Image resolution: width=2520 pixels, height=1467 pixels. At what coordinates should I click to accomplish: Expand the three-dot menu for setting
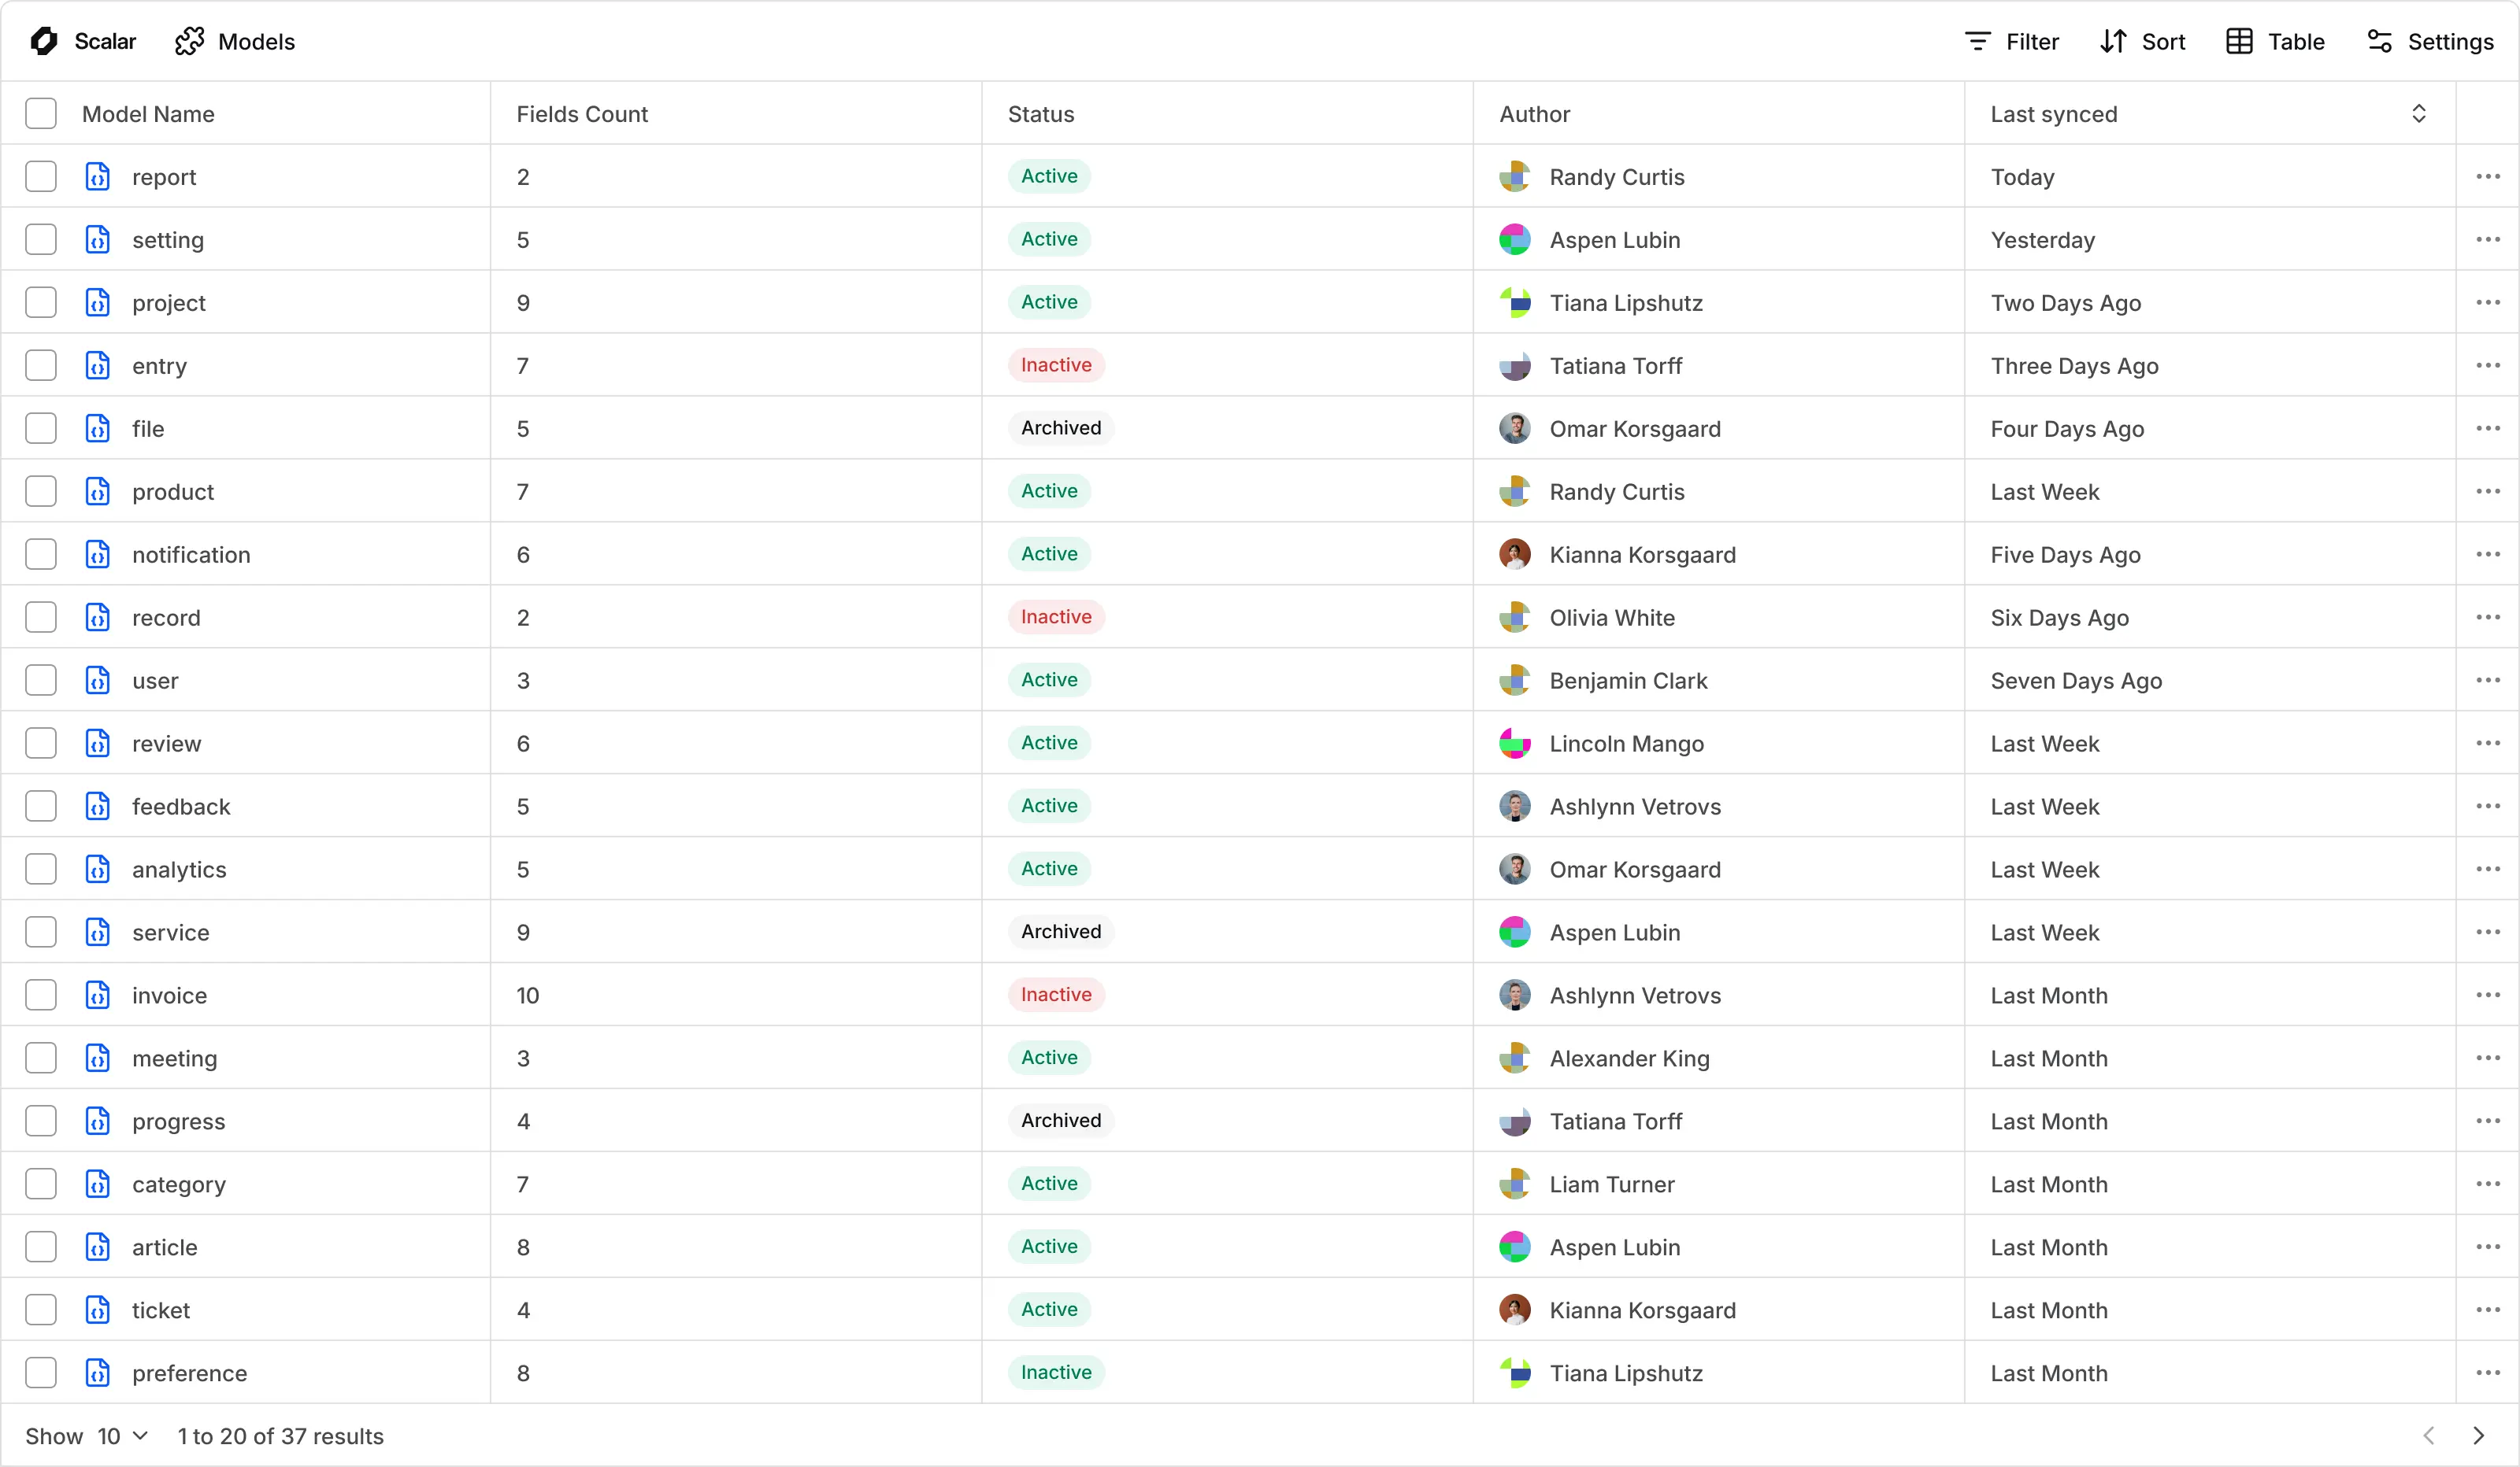pyautogui.click(x=2487, y=238)
